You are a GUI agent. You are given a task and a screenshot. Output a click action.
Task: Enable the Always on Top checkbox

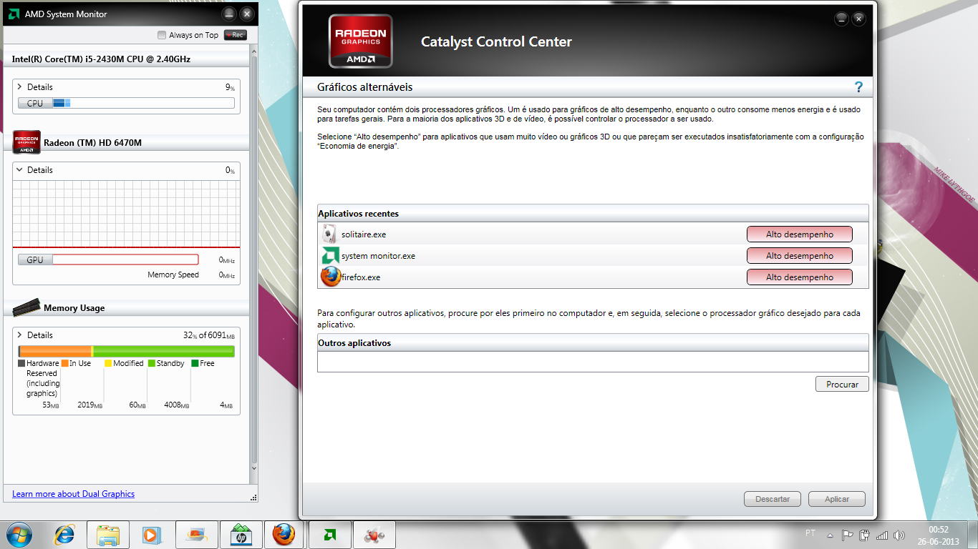[x=163, y=35]
